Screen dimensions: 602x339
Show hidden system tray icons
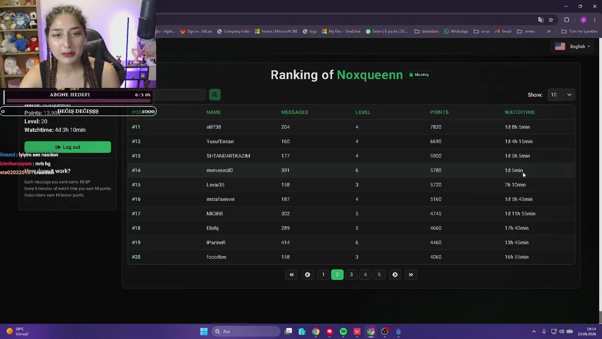point(534,331)
